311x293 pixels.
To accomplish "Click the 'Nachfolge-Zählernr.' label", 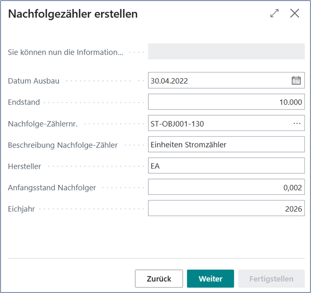I will tap(43, 124).
